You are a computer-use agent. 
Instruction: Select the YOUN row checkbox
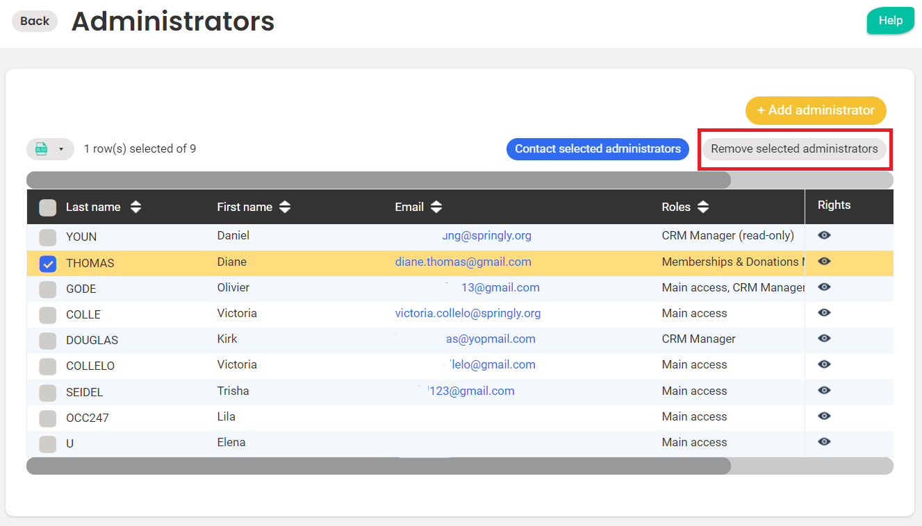[x=48, y=237]
